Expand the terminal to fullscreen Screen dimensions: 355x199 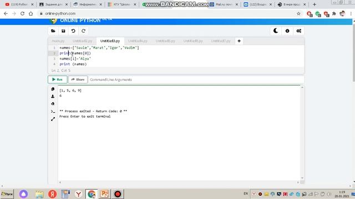point(53,119)
